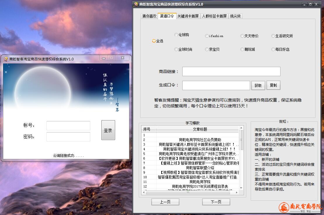Switch to the 关键词卡首屏 tab
Viewport: 324px width, 215px height.
(x=188, y=16)
